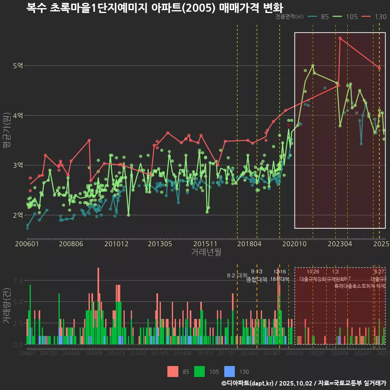Select the green 105 swatch in bottom legend
Image resolution: width=390 pixels, height=390 pixels.
(199, 371)
